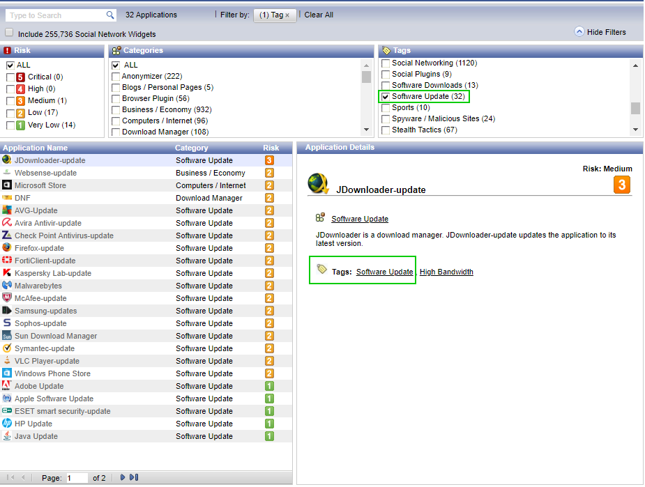Sort by Risk column header
645x487 pixels.
tap(271, 148)
